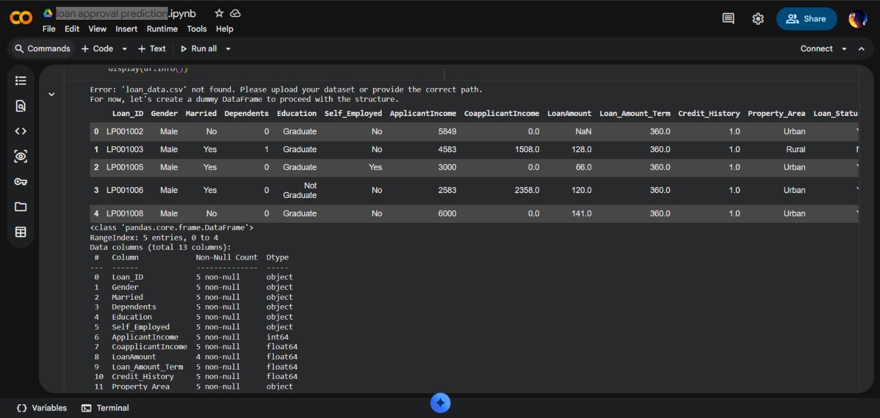880x418 pixels.
Task: Open the Runtime menu
Action: click(162, 29)
